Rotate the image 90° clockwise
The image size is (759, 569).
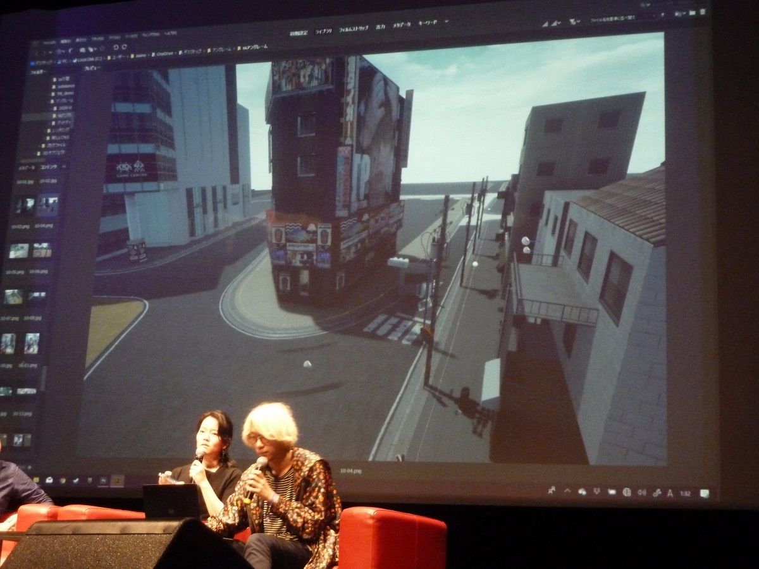pos(124,47)
